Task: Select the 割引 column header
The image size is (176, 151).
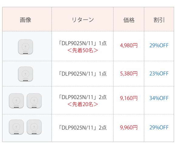Action: pos(159,20)
